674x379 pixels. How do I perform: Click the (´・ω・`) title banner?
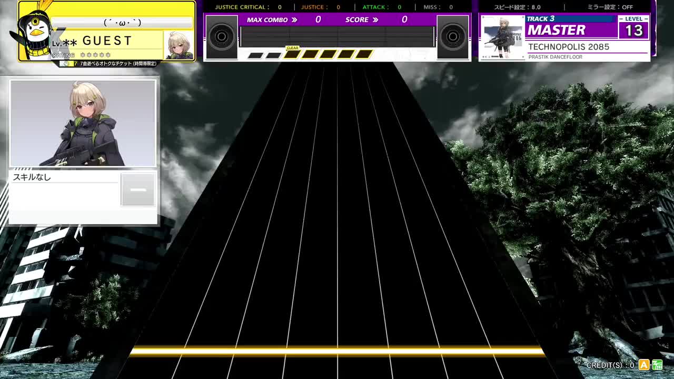coord(122,23)
